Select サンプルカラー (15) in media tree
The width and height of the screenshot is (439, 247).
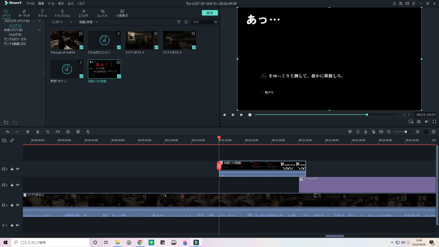(15, 39)
